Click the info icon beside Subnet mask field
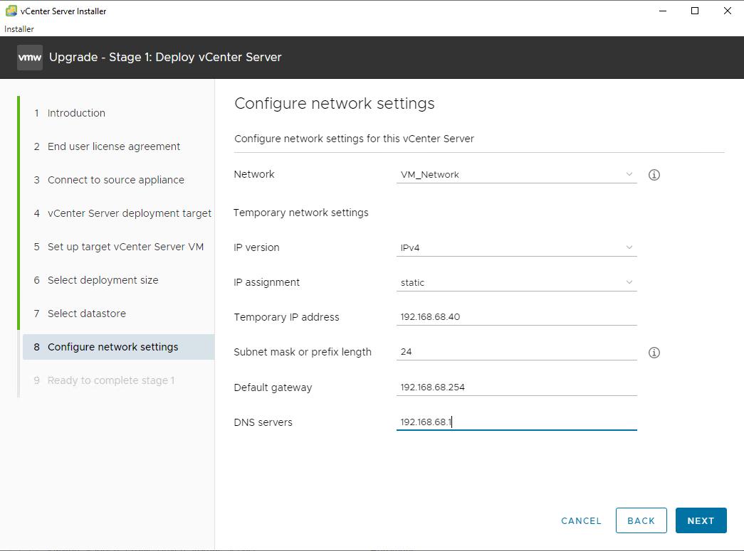The height and width of the screenshot is (551, 744). [x=654, y=352]
